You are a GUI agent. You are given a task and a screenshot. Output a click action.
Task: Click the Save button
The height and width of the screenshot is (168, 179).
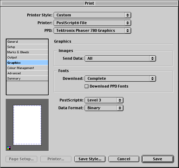pyautogui.click(x=158, y=159)
